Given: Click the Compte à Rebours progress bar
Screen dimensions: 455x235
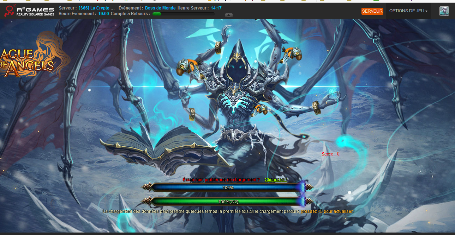Looking at the screenshot, I should [183, 14].
